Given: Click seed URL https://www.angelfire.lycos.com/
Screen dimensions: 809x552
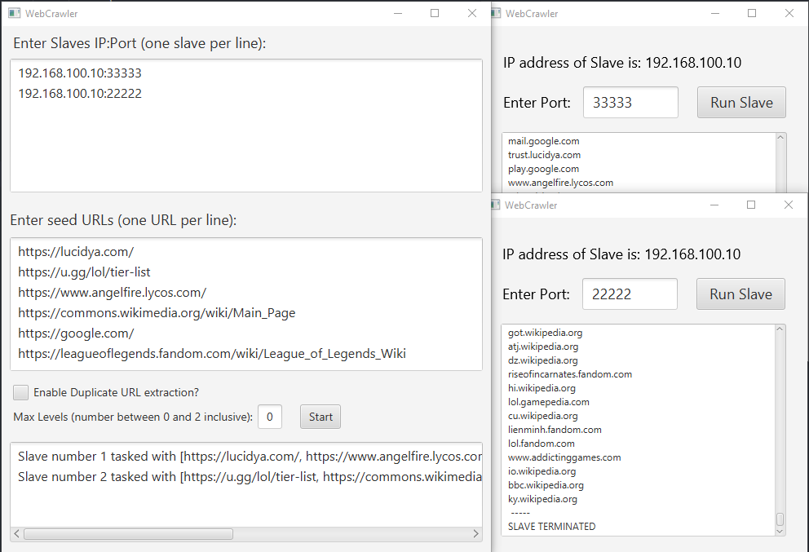Looking at the screenshot, I should tap(112, 293).
